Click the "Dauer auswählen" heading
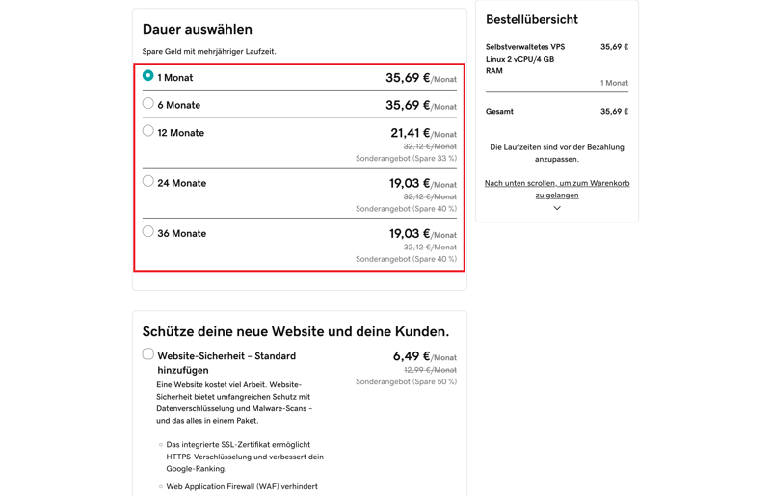The image size is (771, 496). [x=198, y=30]
